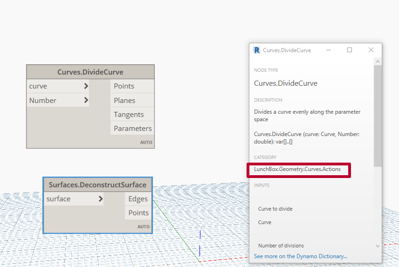Click the node type title Curves.DivideCurve

tap(286, 83)
